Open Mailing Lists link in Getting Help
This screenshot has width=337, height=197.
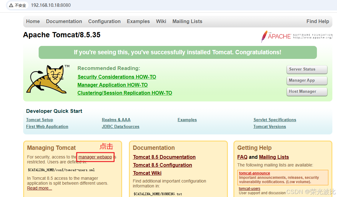tap(274, 157)
